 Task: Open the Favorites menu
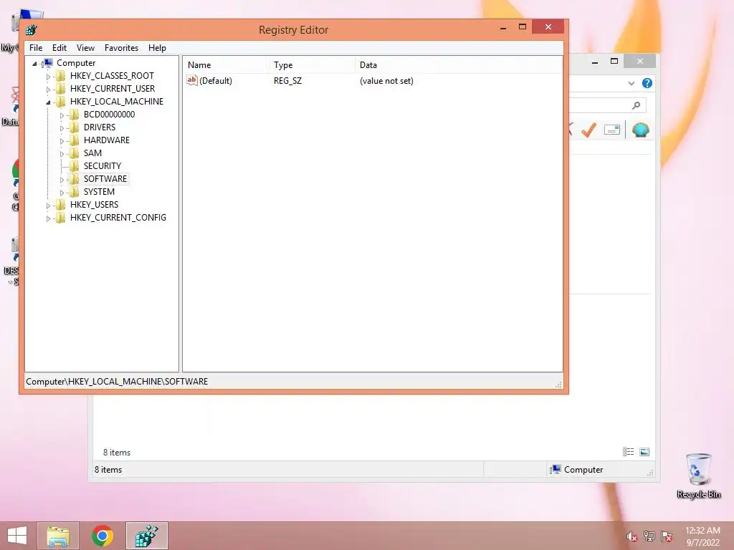click(x=121, y=48)
